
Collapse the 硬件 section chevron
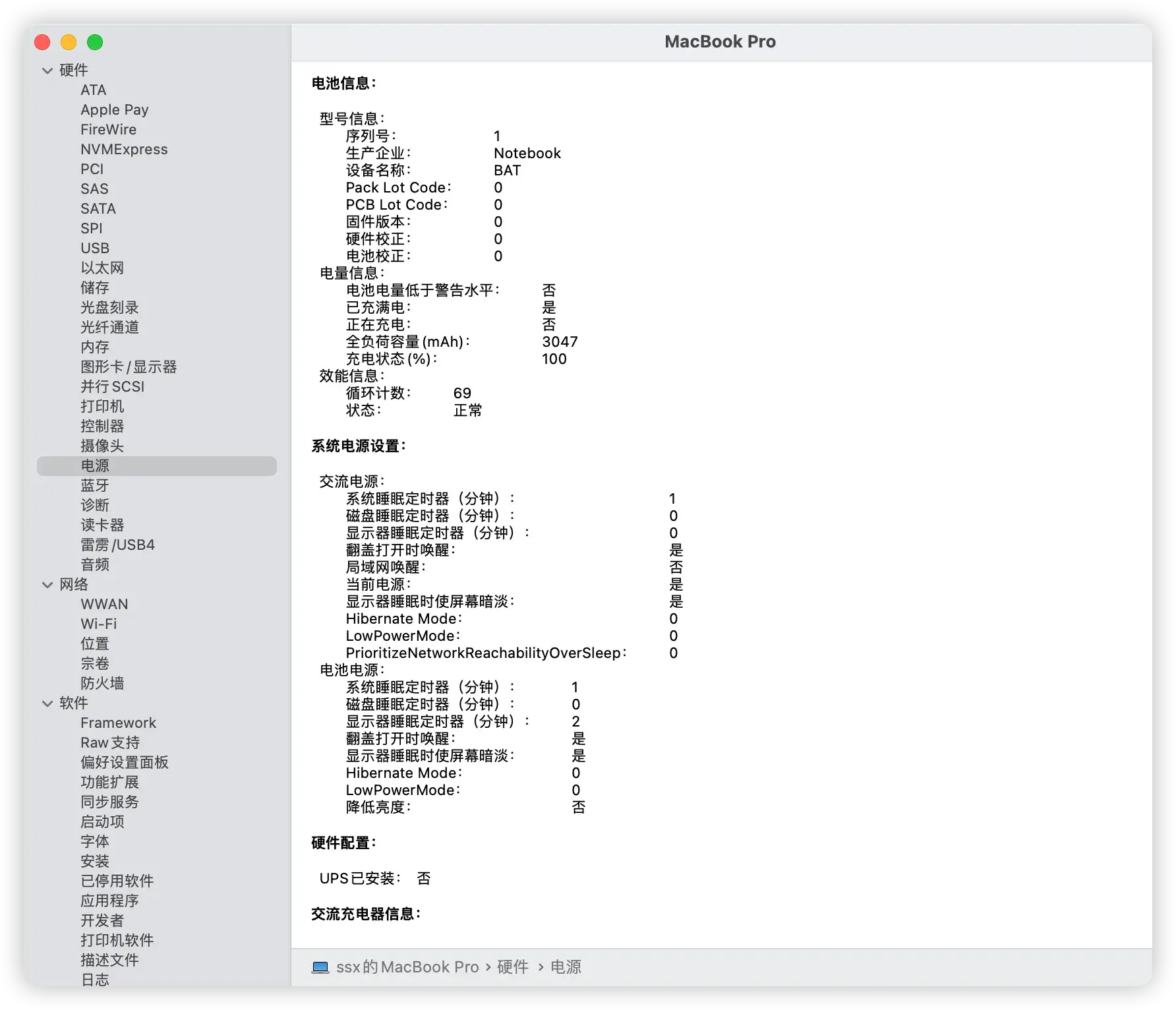click(x=47, y=71)
